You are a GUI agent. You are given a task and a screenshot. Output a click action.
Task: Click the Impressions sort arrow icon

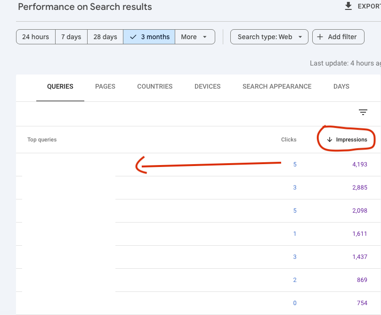330,140
